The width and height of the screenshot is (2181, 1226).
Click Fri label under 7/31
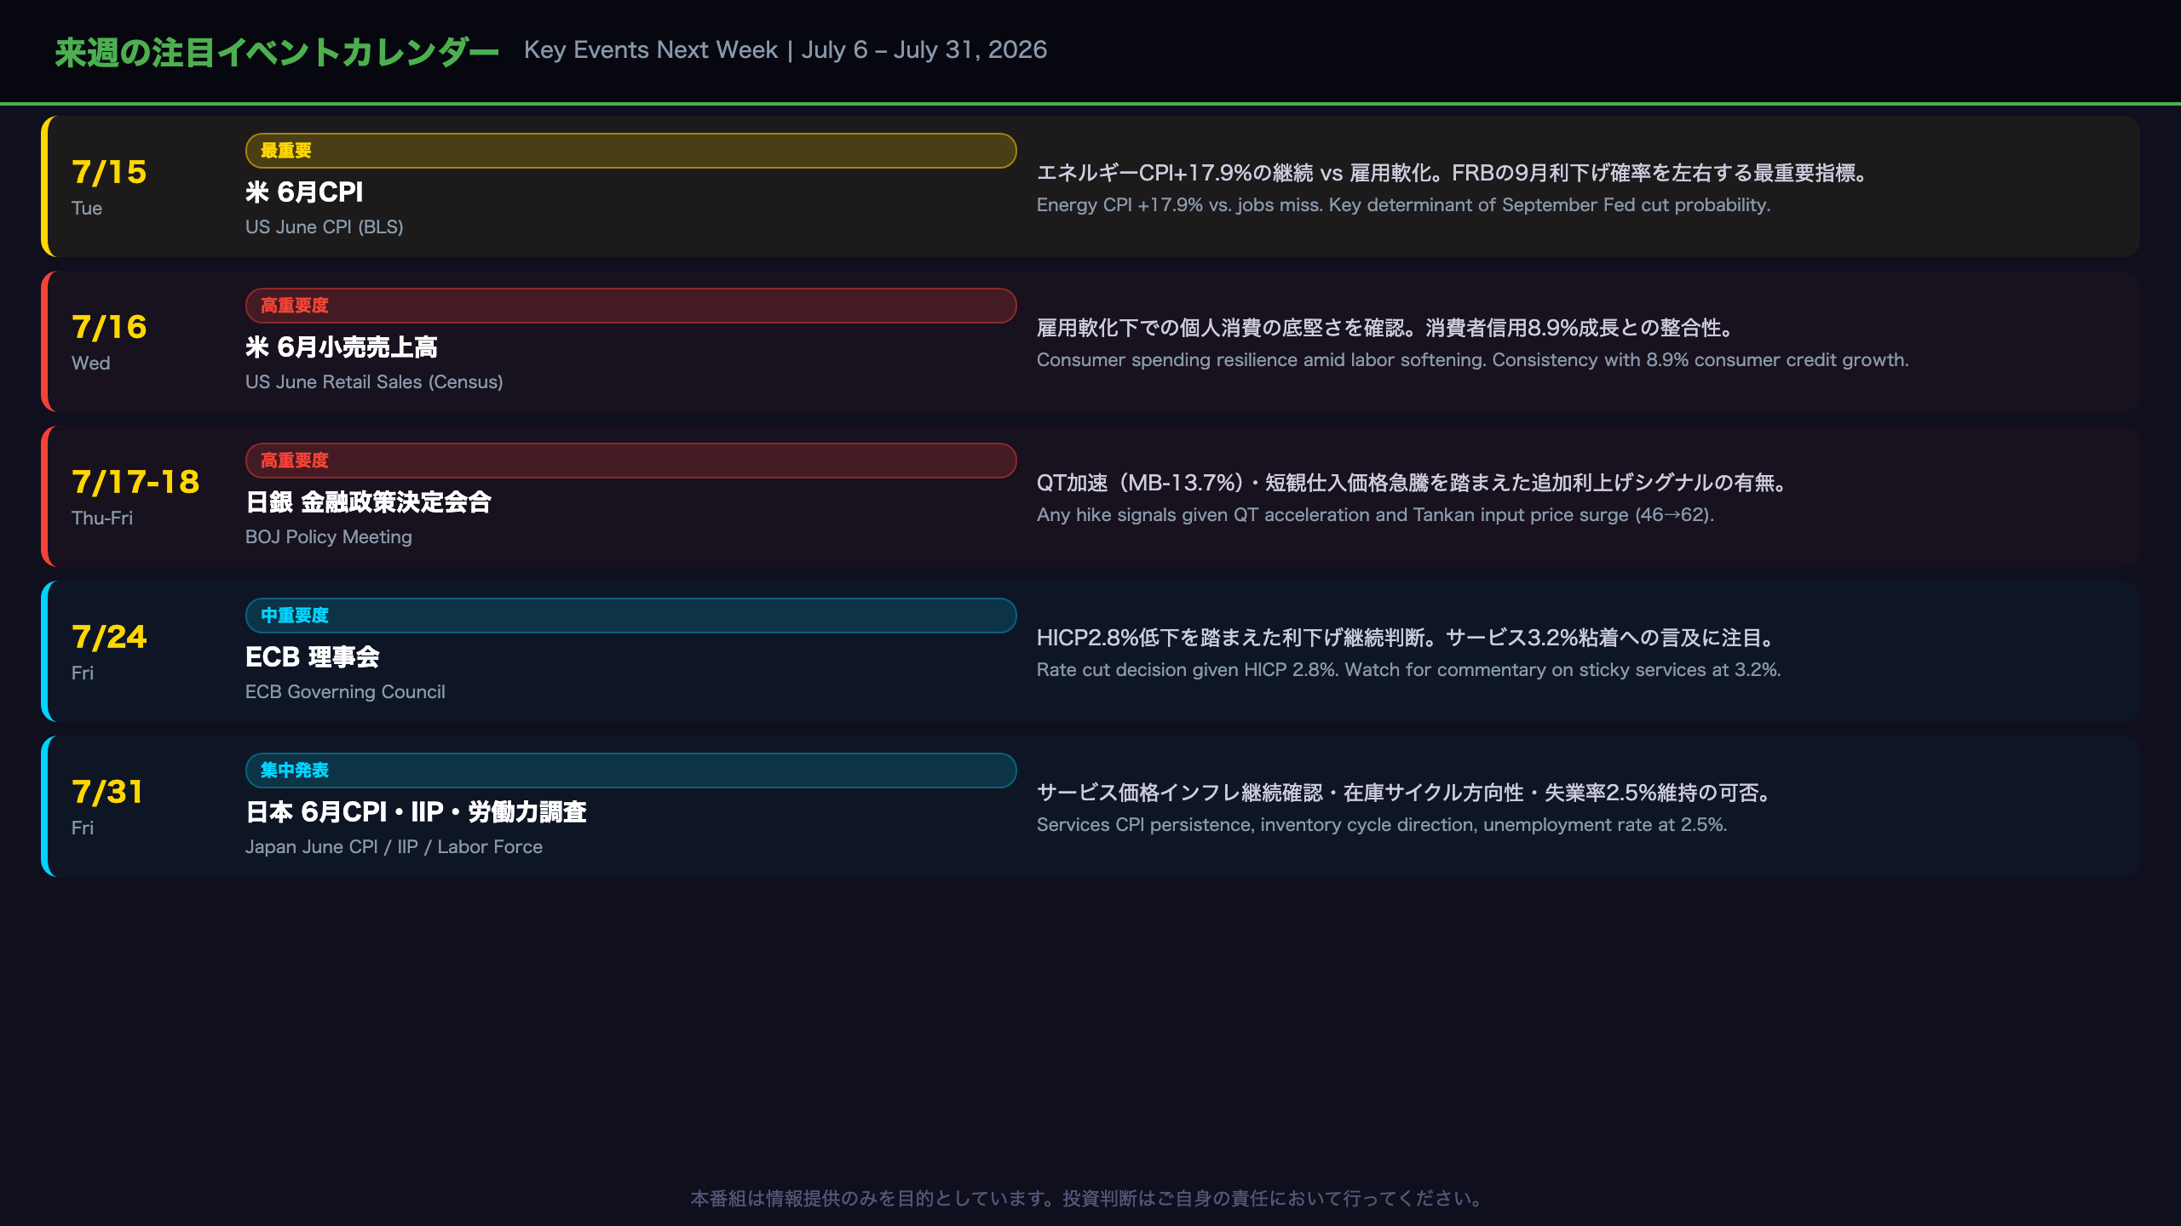(83, 828)
